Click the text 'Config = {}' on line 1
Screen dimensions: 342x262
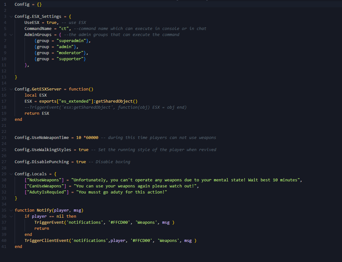(28, 4)
